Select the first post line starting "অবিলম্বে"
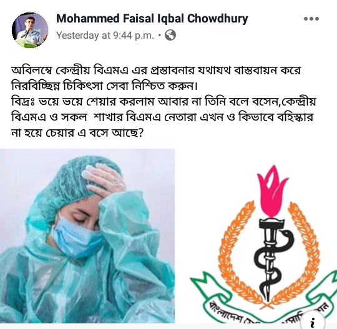Screen dimensions: 337x329 [156, 71]
